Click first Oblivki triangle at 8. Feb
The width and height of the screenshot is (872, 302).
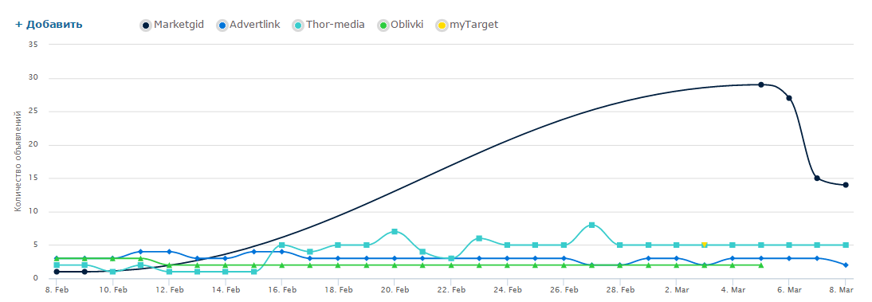tap(56, 258)
